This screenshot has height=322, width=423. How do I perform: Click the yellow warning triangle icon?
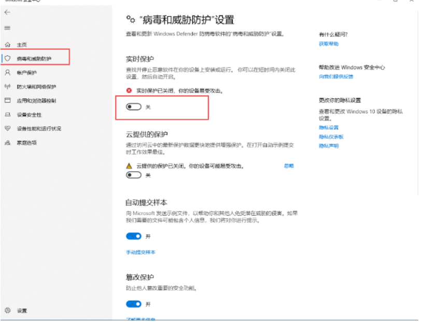pos(129,166)
